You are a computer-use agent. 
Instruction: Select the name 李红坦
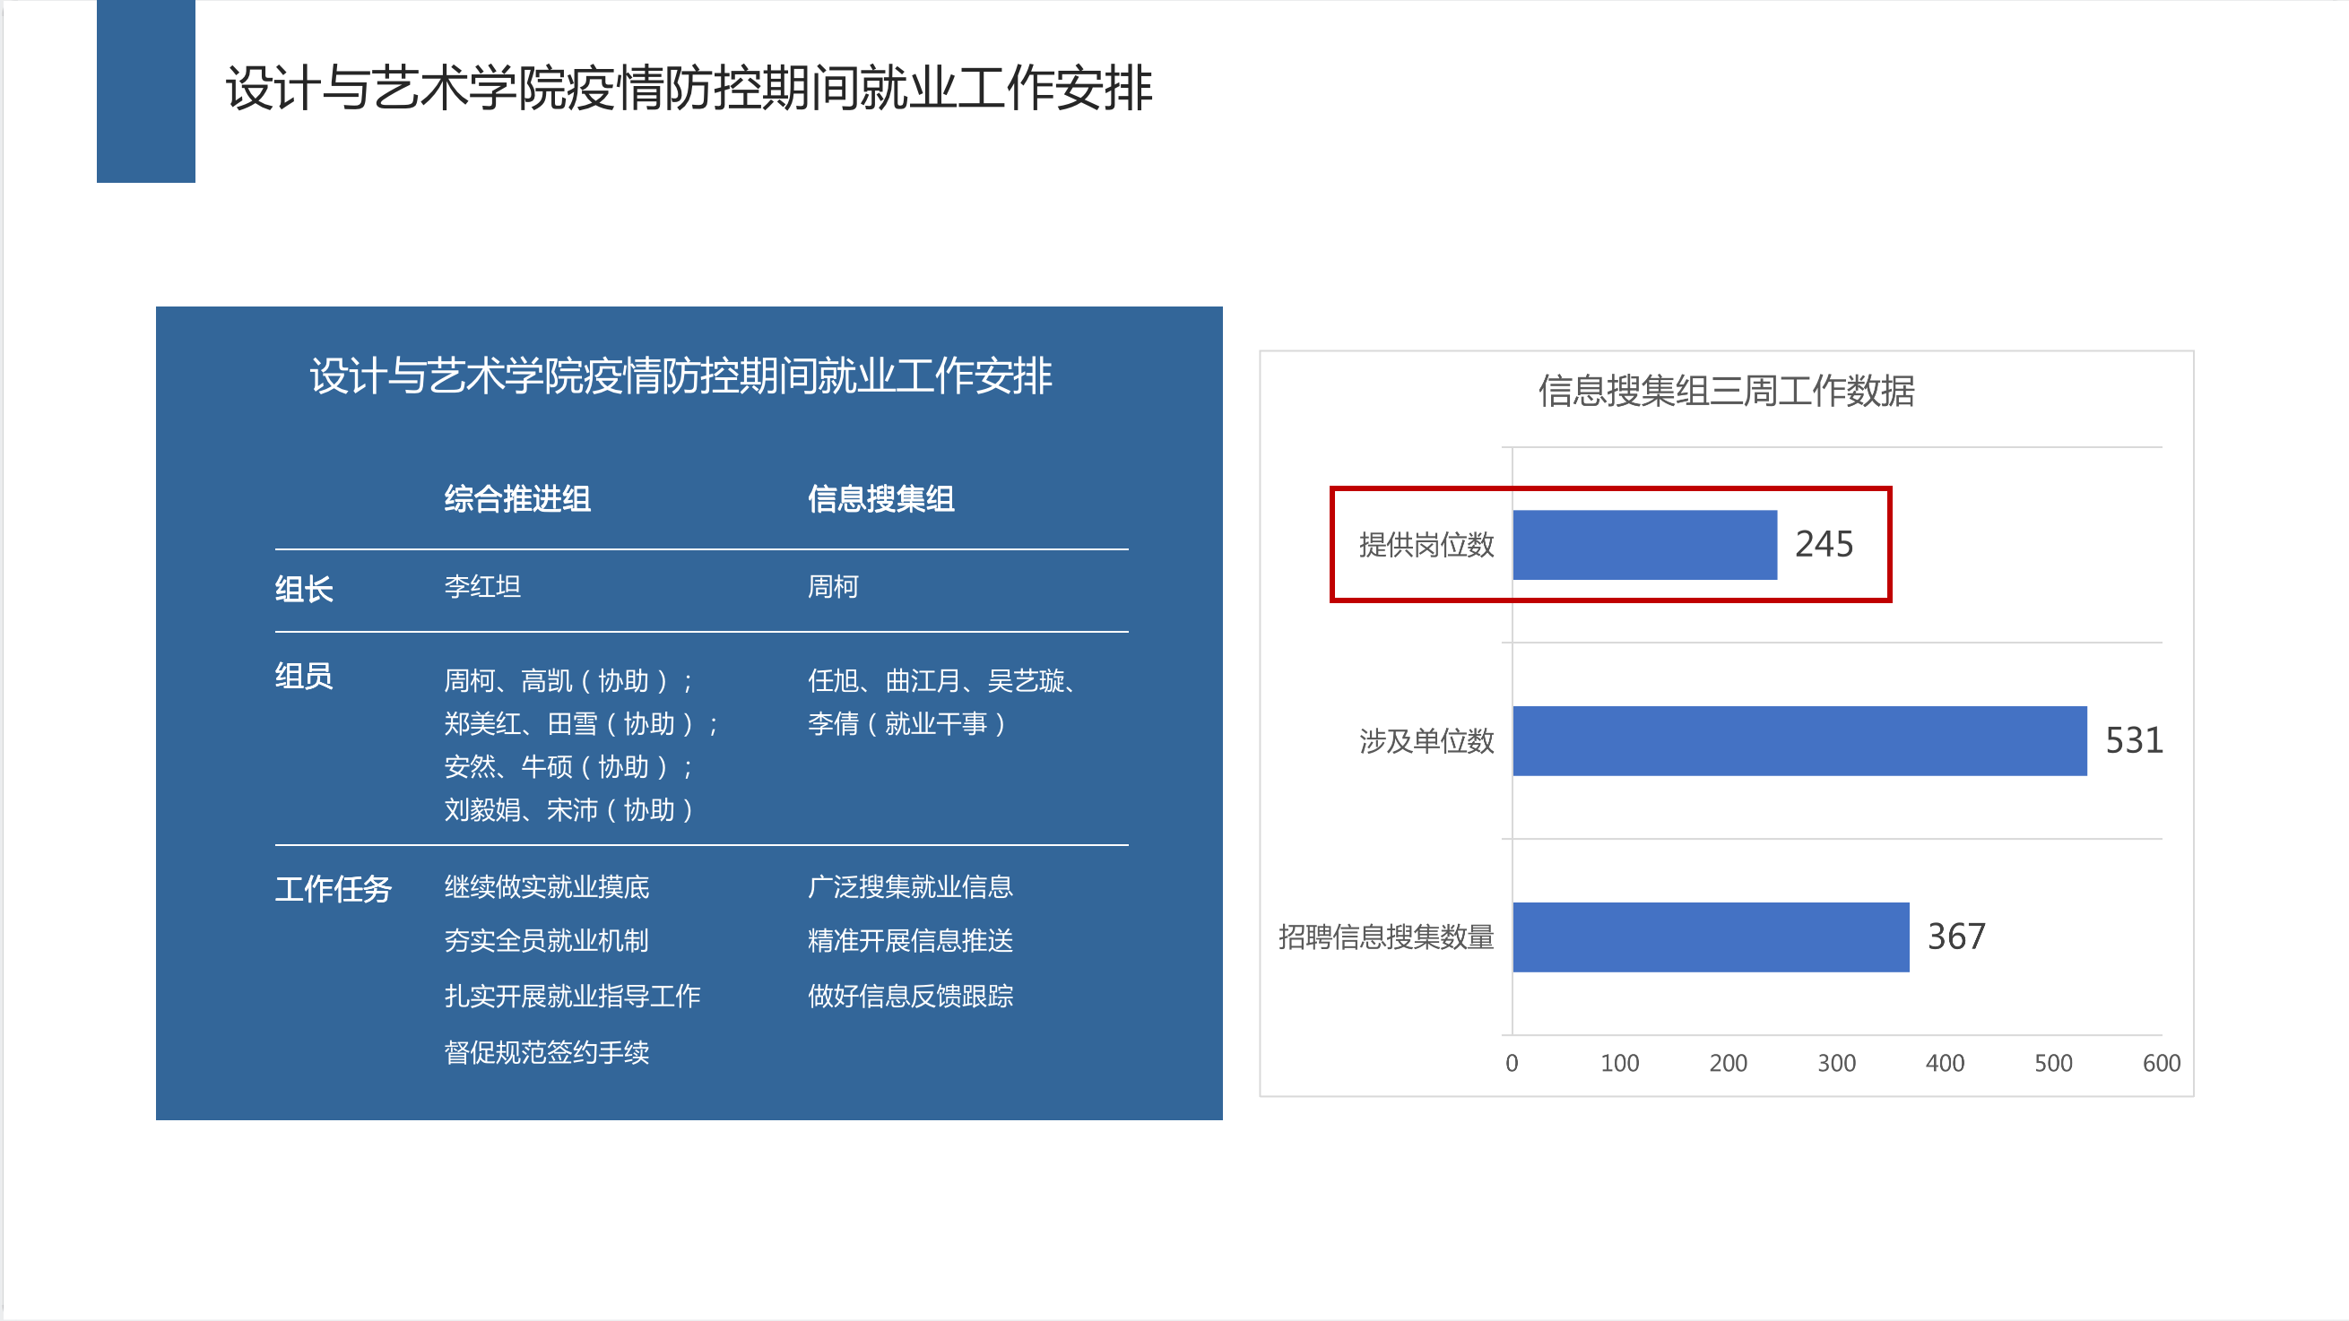click(x=482, y=586)
